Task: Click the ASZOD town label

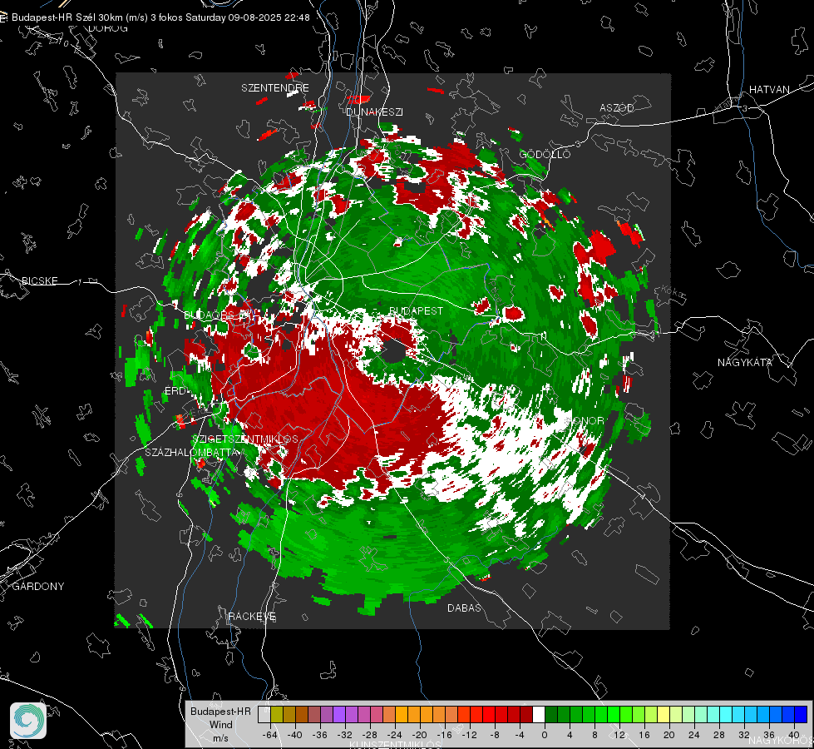Action: [617, 107]
